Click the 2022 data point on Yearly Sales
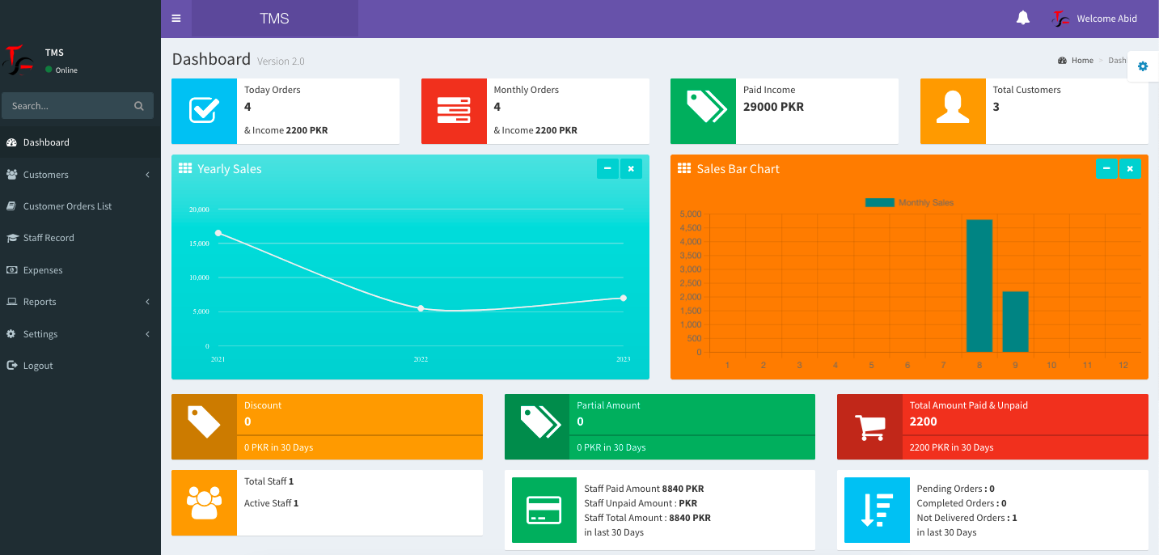1159x555 pixels. 421,308
